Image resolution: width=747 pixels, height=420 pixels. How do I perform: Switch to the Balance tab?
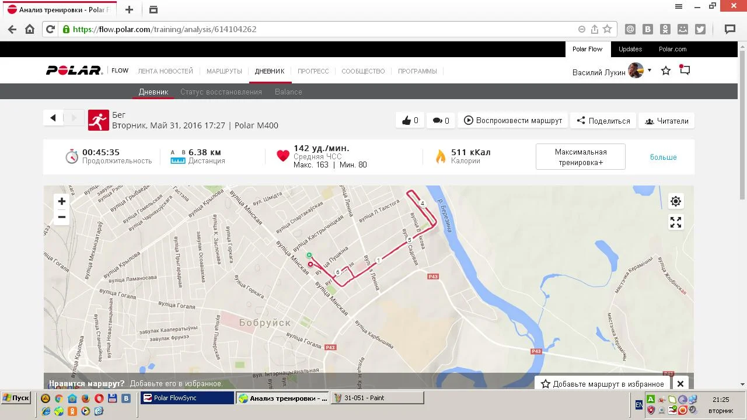click(x=288, y=92)
